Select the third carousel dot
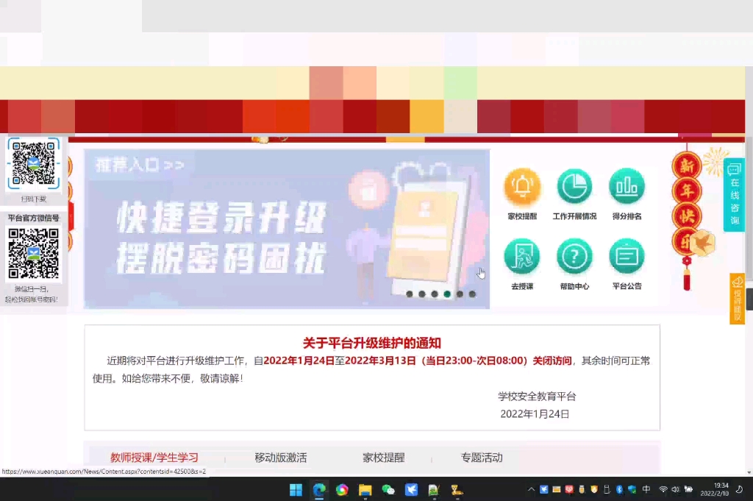This screenshot has width=753, height=501. 435,294
